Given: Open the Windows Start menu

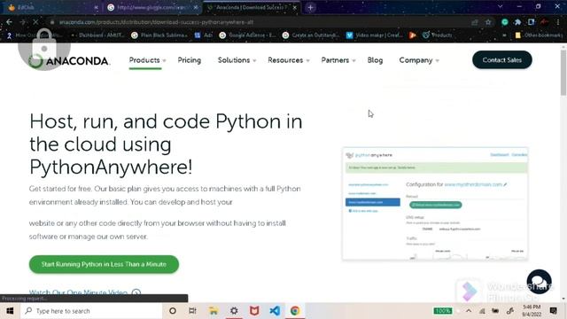Looking at the screenshot, I should (x=10, y=311).
